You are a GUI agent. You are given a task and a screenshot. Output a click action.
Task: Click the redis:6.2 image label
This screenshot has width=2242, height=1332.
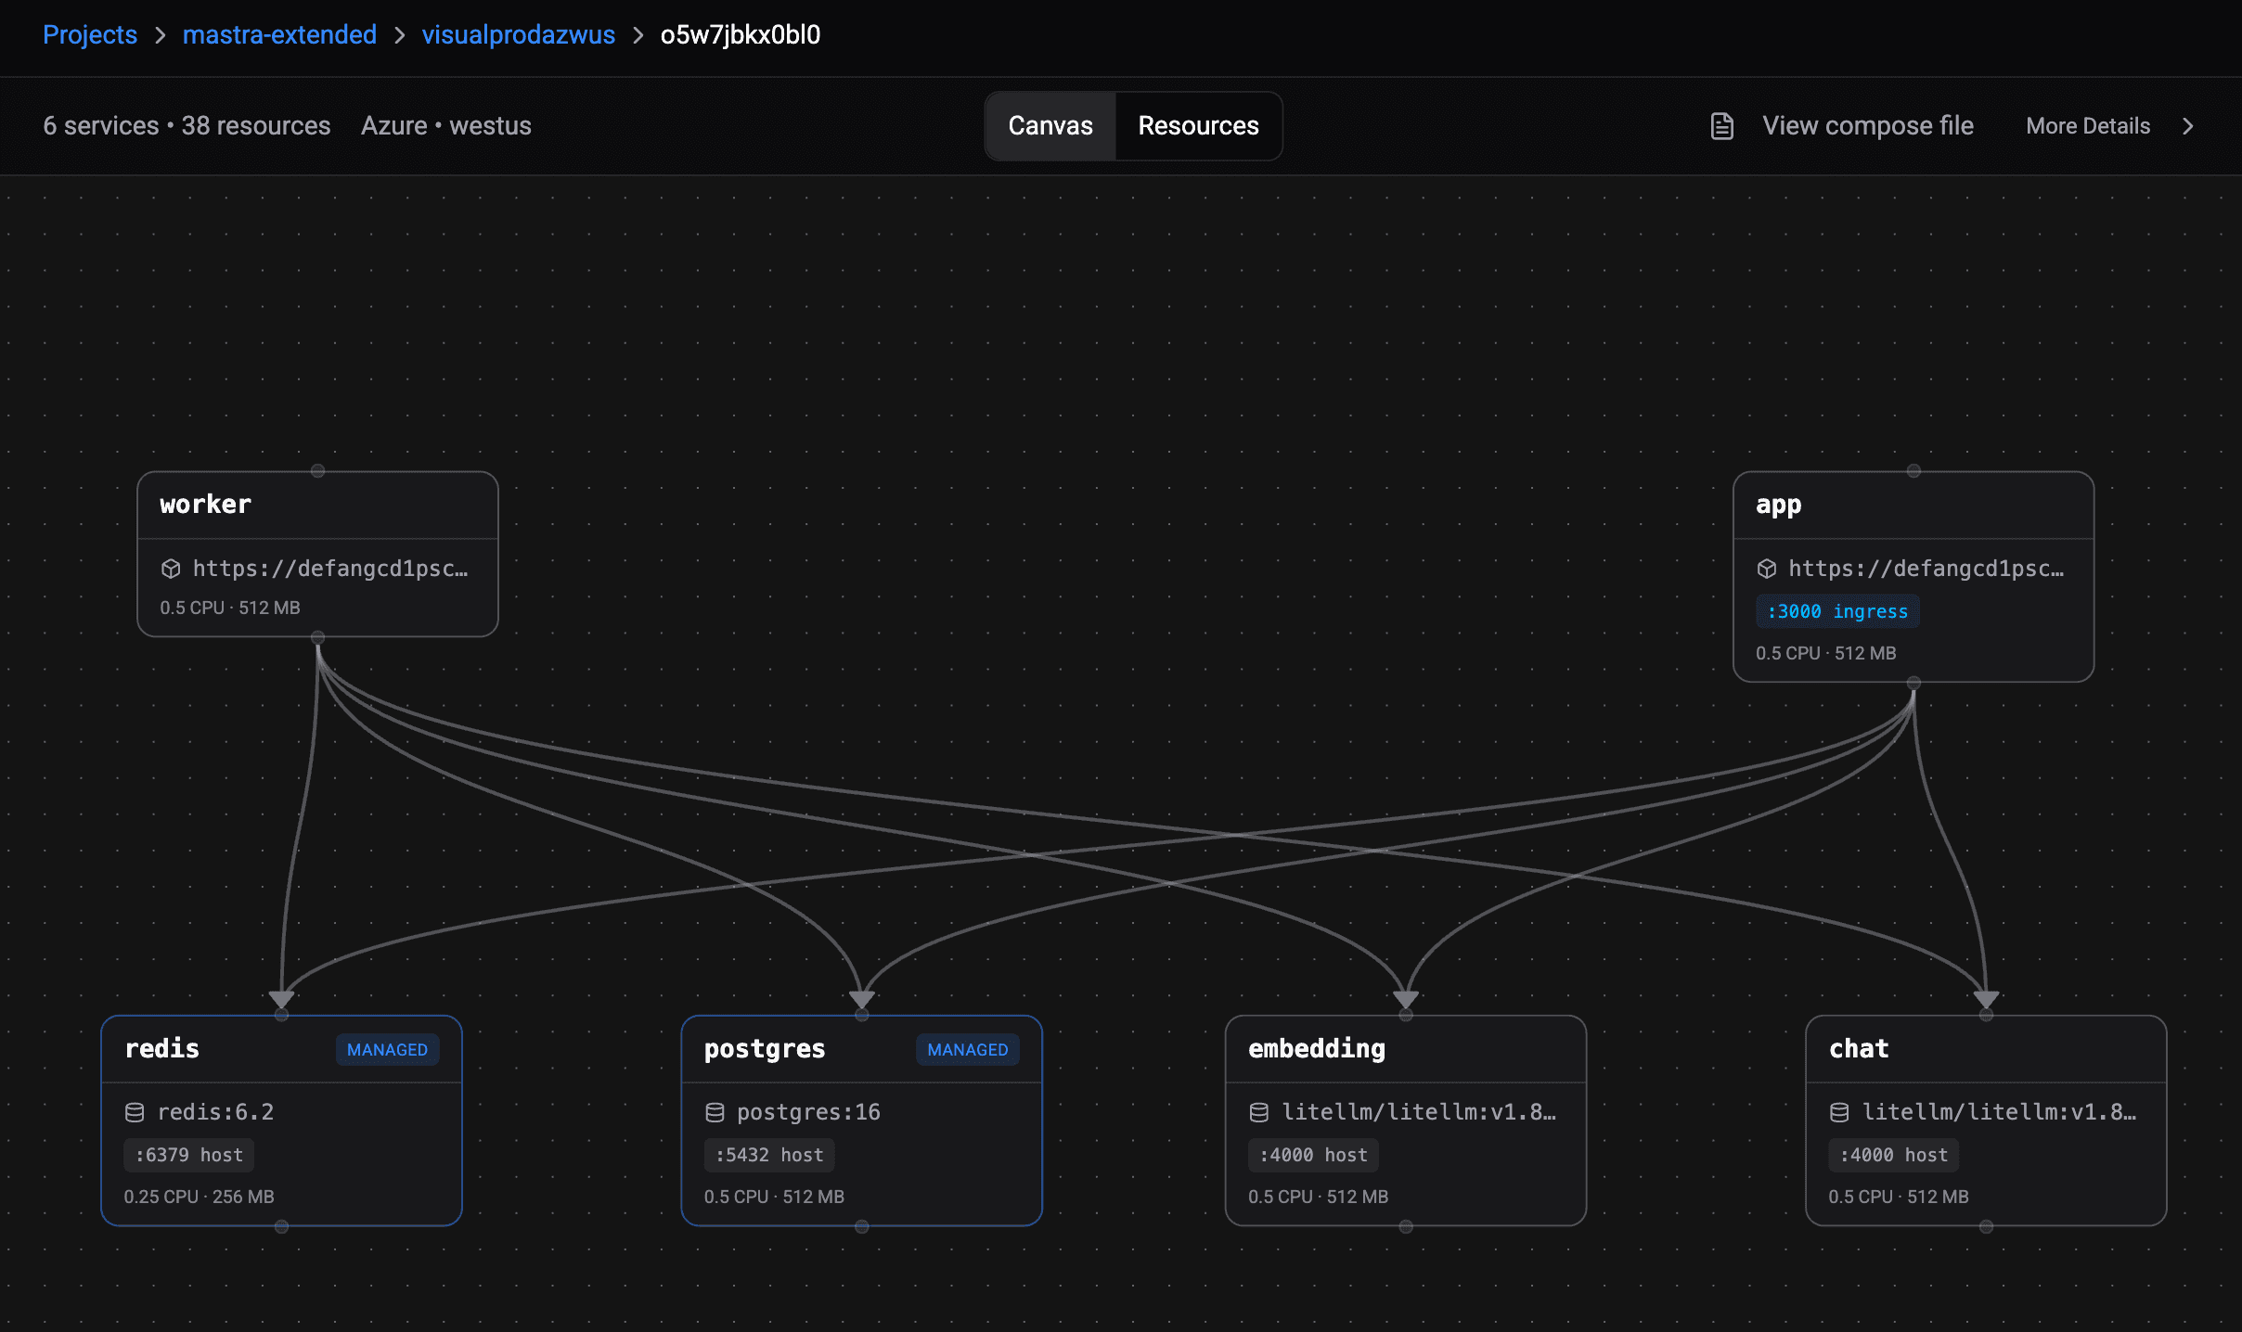pos(215,1112)
